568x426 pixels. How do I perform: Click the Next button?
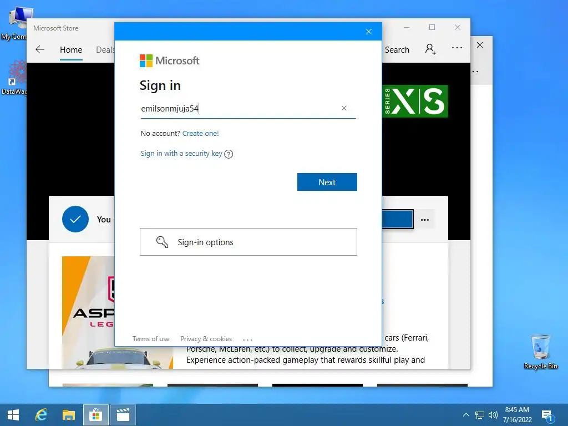(327, 182)
